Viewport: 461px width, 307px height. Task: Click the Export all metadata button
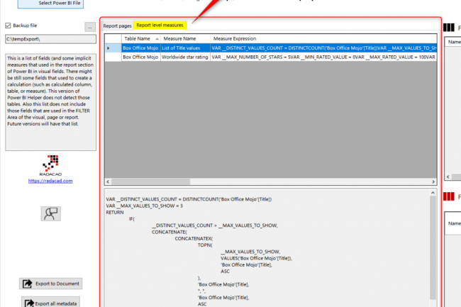[x=50, y=303]
